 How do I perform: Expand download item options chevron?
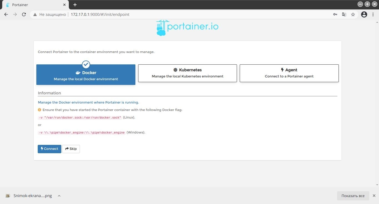pyautogui.click(x=59, y=196)
